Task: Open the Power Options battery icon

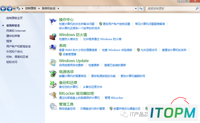Action: coord(53,74)
